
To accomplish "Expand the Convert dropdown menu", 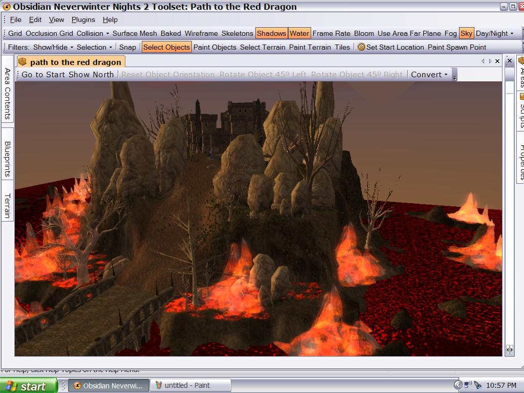I will click(x=429, y=74).
